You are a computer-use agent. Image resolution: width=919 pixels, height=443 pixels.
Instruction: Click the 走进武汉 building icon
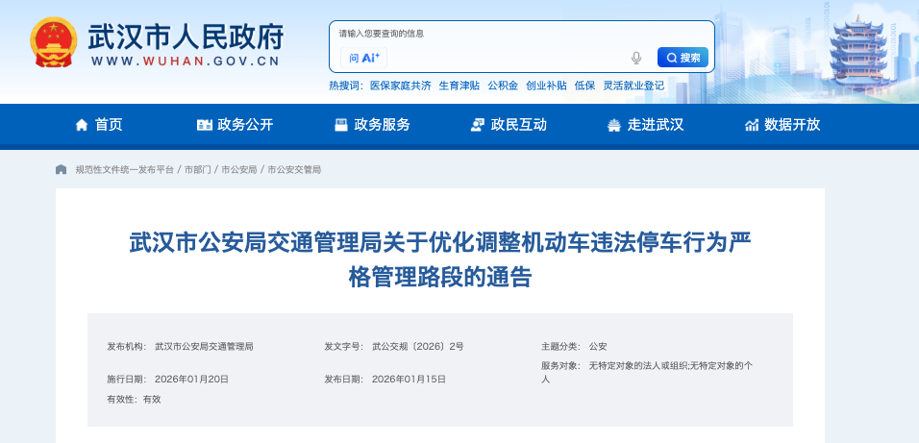(x=614, y=125)
